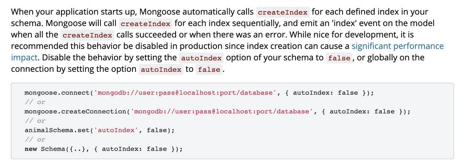Click the connection string in mongoose.connect
The image size is (463, 166).
[185, 93]
